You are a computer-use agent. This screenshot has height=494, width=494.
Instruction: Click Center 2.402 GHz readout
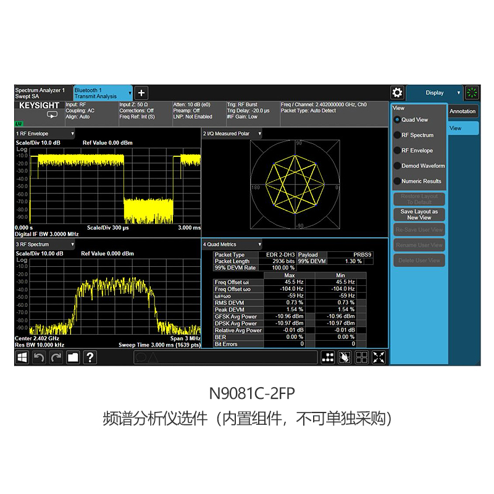(x=37, y=338)
